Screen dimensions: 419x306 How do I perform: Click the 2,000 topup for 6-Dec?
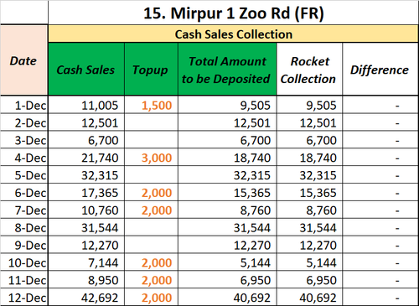151,192
